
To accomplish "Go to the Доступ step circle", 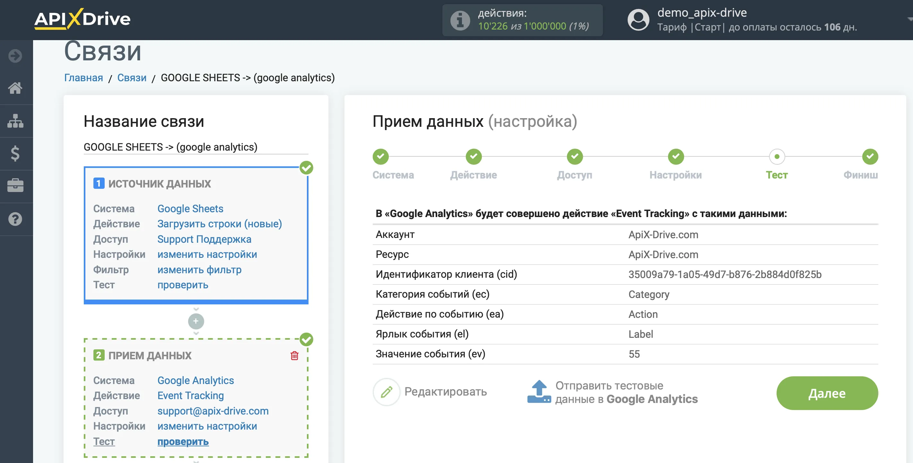I will point(575,156).
